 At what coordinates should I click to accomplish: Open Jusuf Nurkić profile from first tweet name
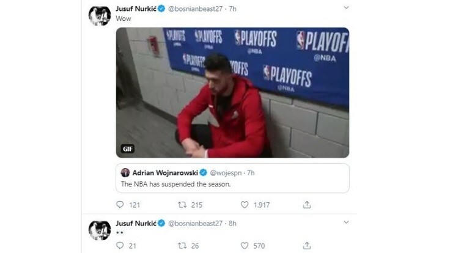click(136, 9)
